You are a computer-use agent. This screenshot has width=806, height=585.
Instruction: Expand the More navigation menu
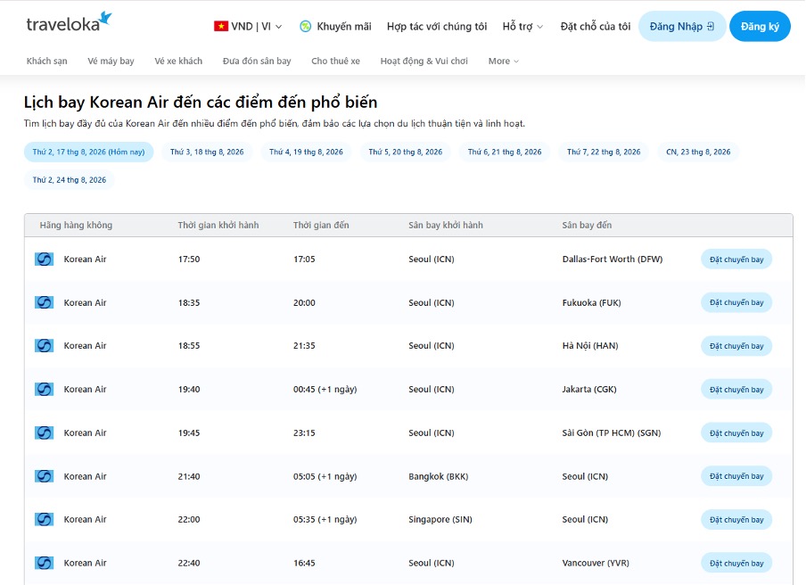503,62
